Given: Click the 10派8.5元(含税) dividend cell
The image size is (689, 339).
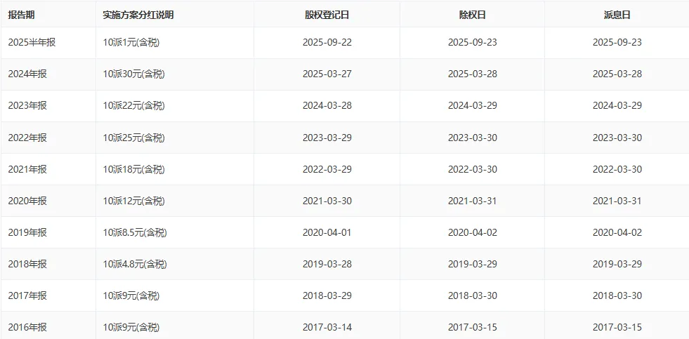Looking at the screenshot, I should point(135,232).
